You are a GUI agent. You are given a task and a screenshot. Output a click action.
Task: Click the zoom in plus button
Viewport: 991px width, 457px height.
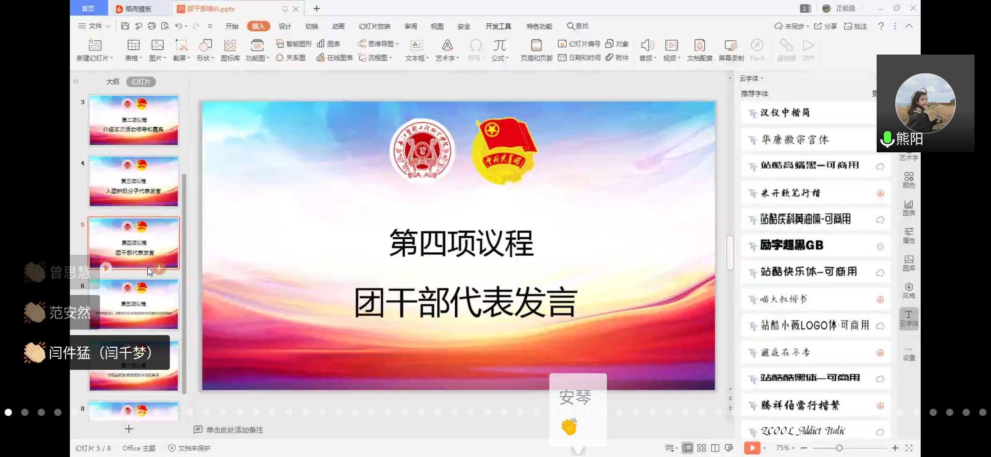[x=895, y=448]
